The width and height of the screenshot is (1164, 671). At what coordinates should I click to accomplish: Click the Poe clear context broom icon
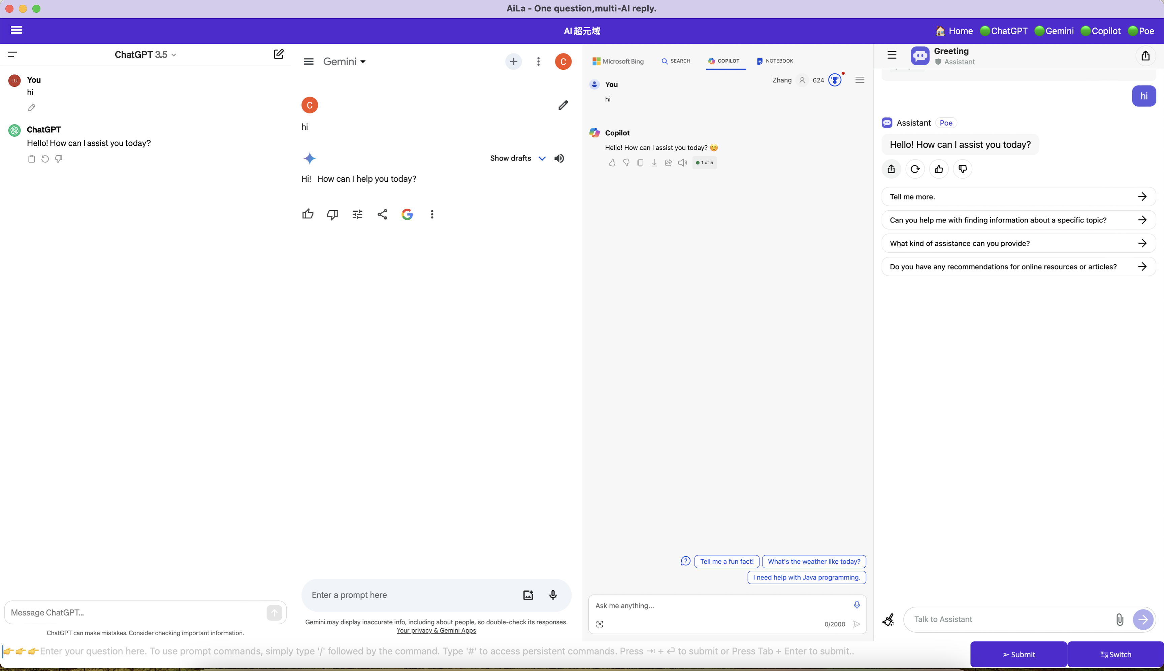pyautogui.click(x=888, y=620)
